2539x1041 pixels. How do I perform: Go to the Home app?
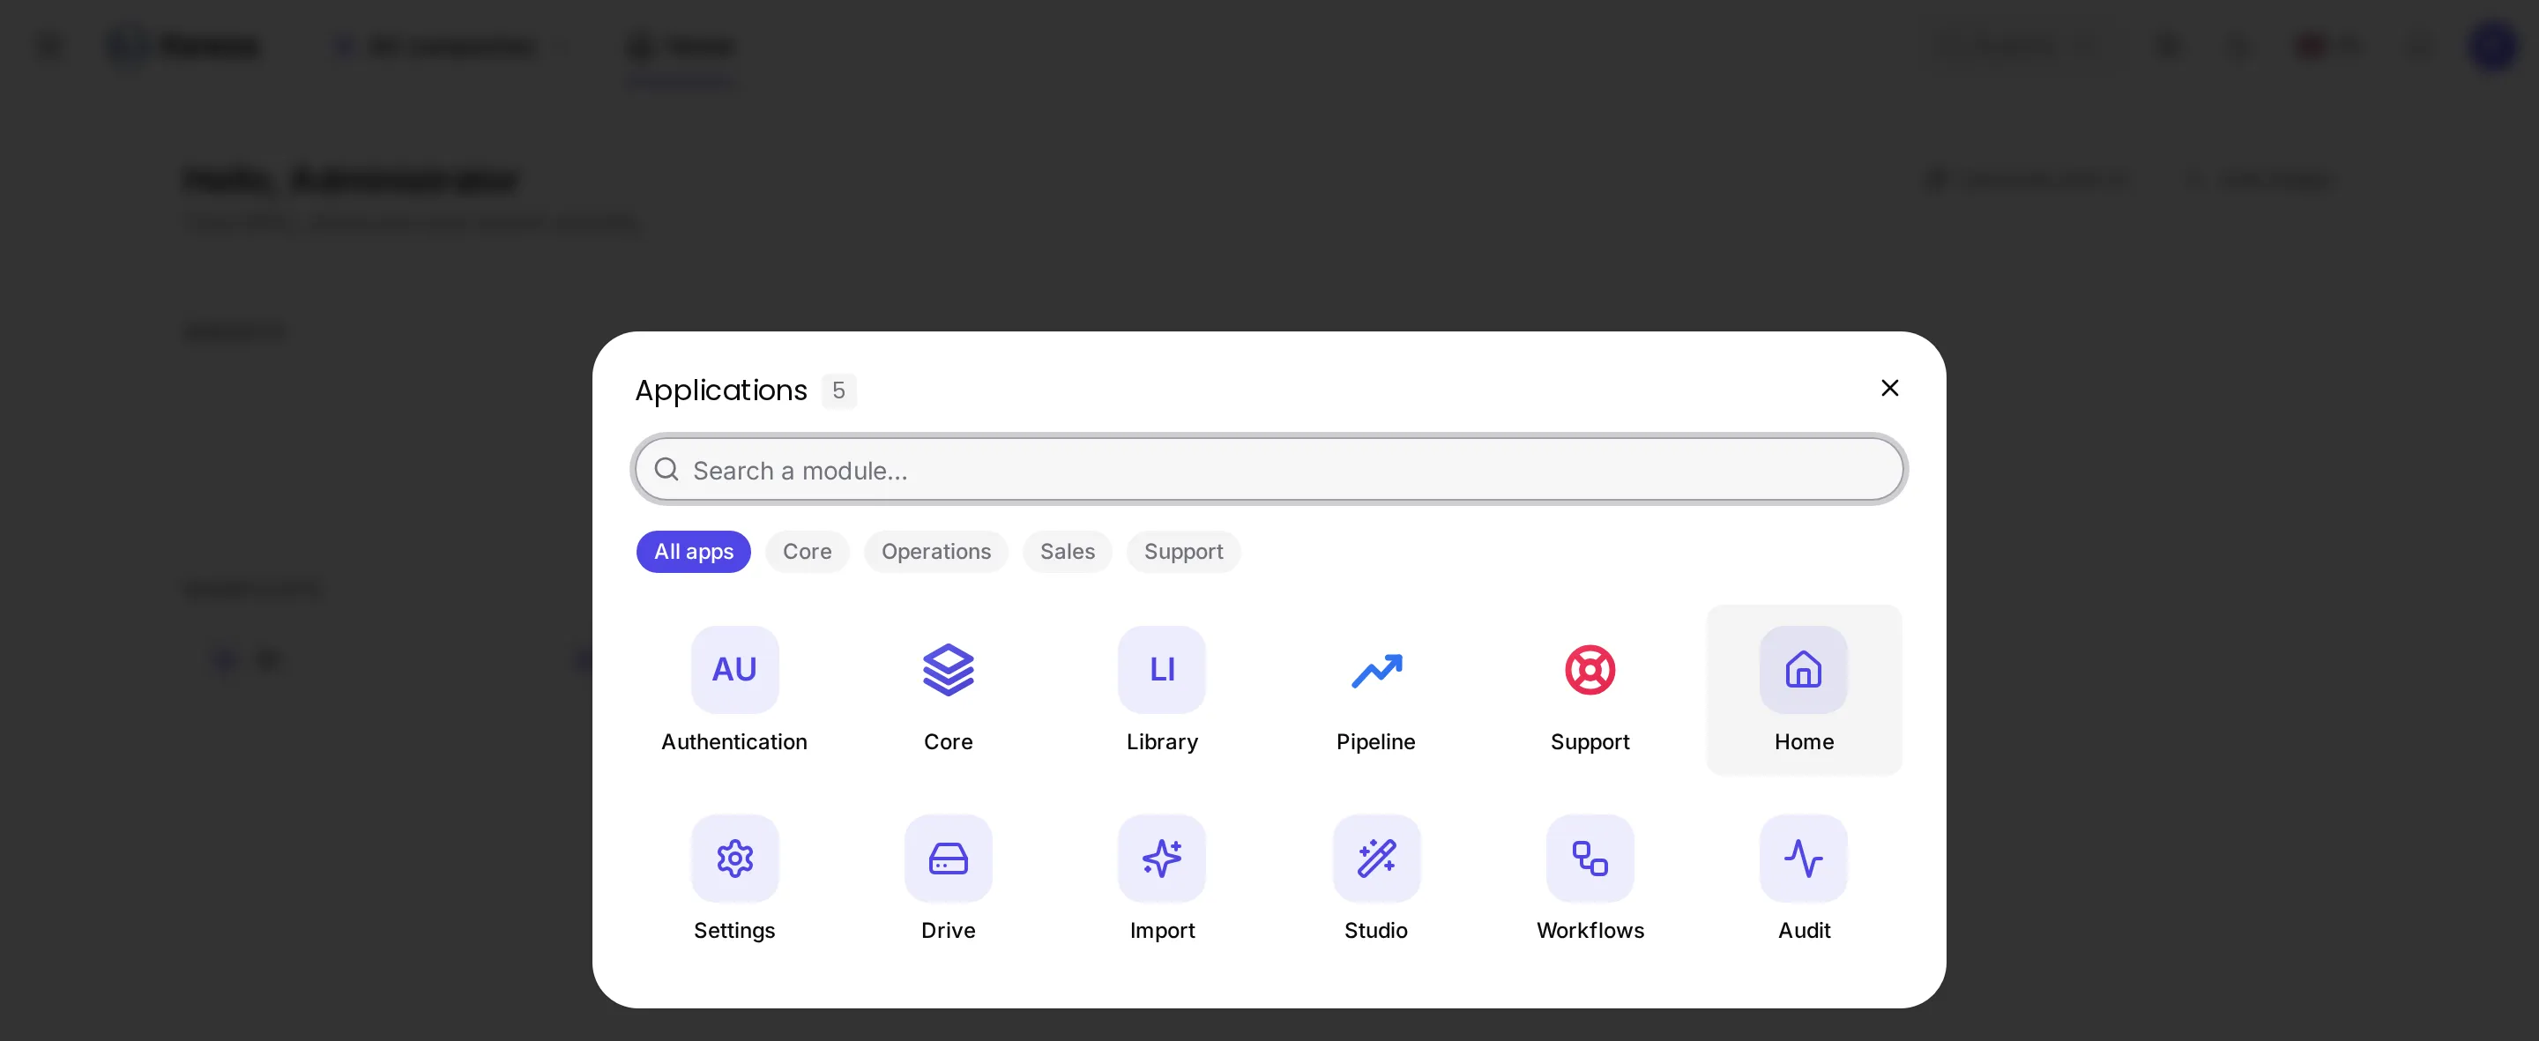tap(1804, 689)
